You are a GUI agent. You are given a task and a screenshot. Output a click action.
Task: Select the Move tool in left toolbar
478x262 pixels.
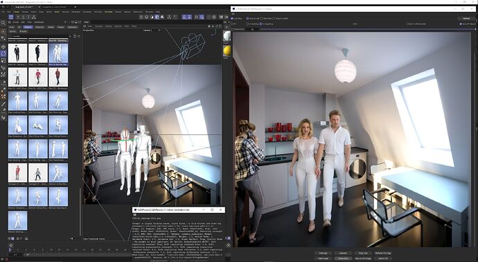coord(3,46)
